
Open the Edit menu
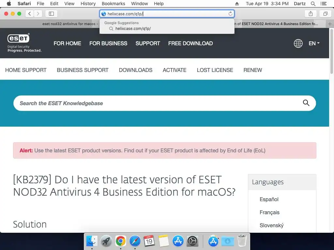pos(54,4)
